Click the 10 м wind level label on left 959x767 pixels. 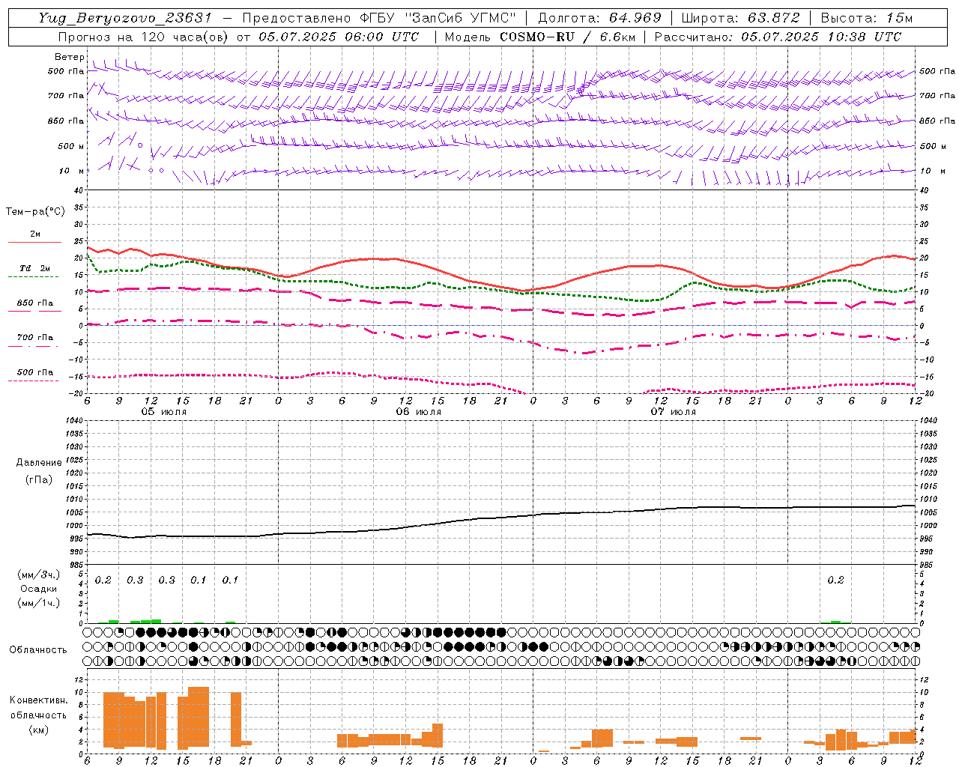(72, 171)
